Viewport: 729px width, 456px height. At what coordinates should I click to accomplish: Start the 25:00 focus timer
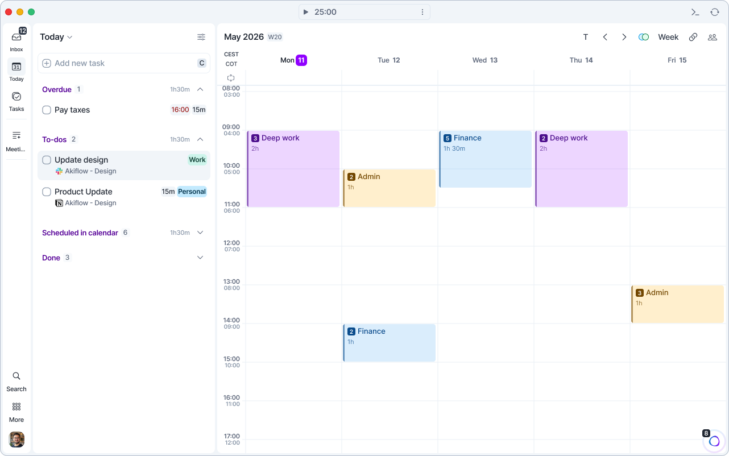305,12
